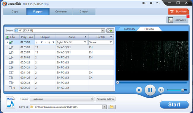193x113 pixels.
Task: Mute the preview volume speaker
Action: (x=161, y=90)
